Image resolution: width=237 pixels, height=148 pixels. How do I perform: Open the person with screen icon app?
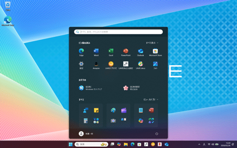[86, 110]
